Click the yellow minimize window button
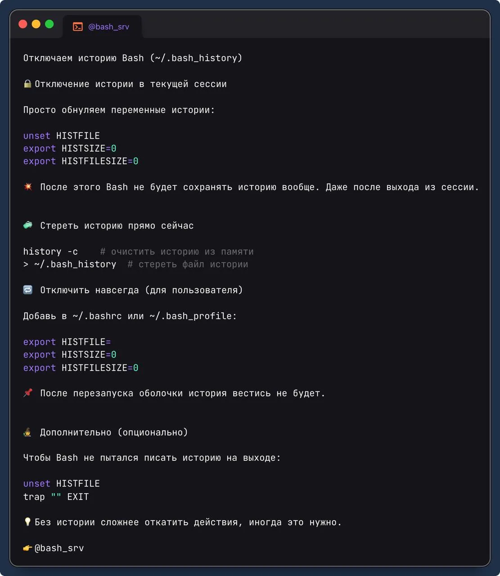This screenshot has height=576, width=500. 36,24
